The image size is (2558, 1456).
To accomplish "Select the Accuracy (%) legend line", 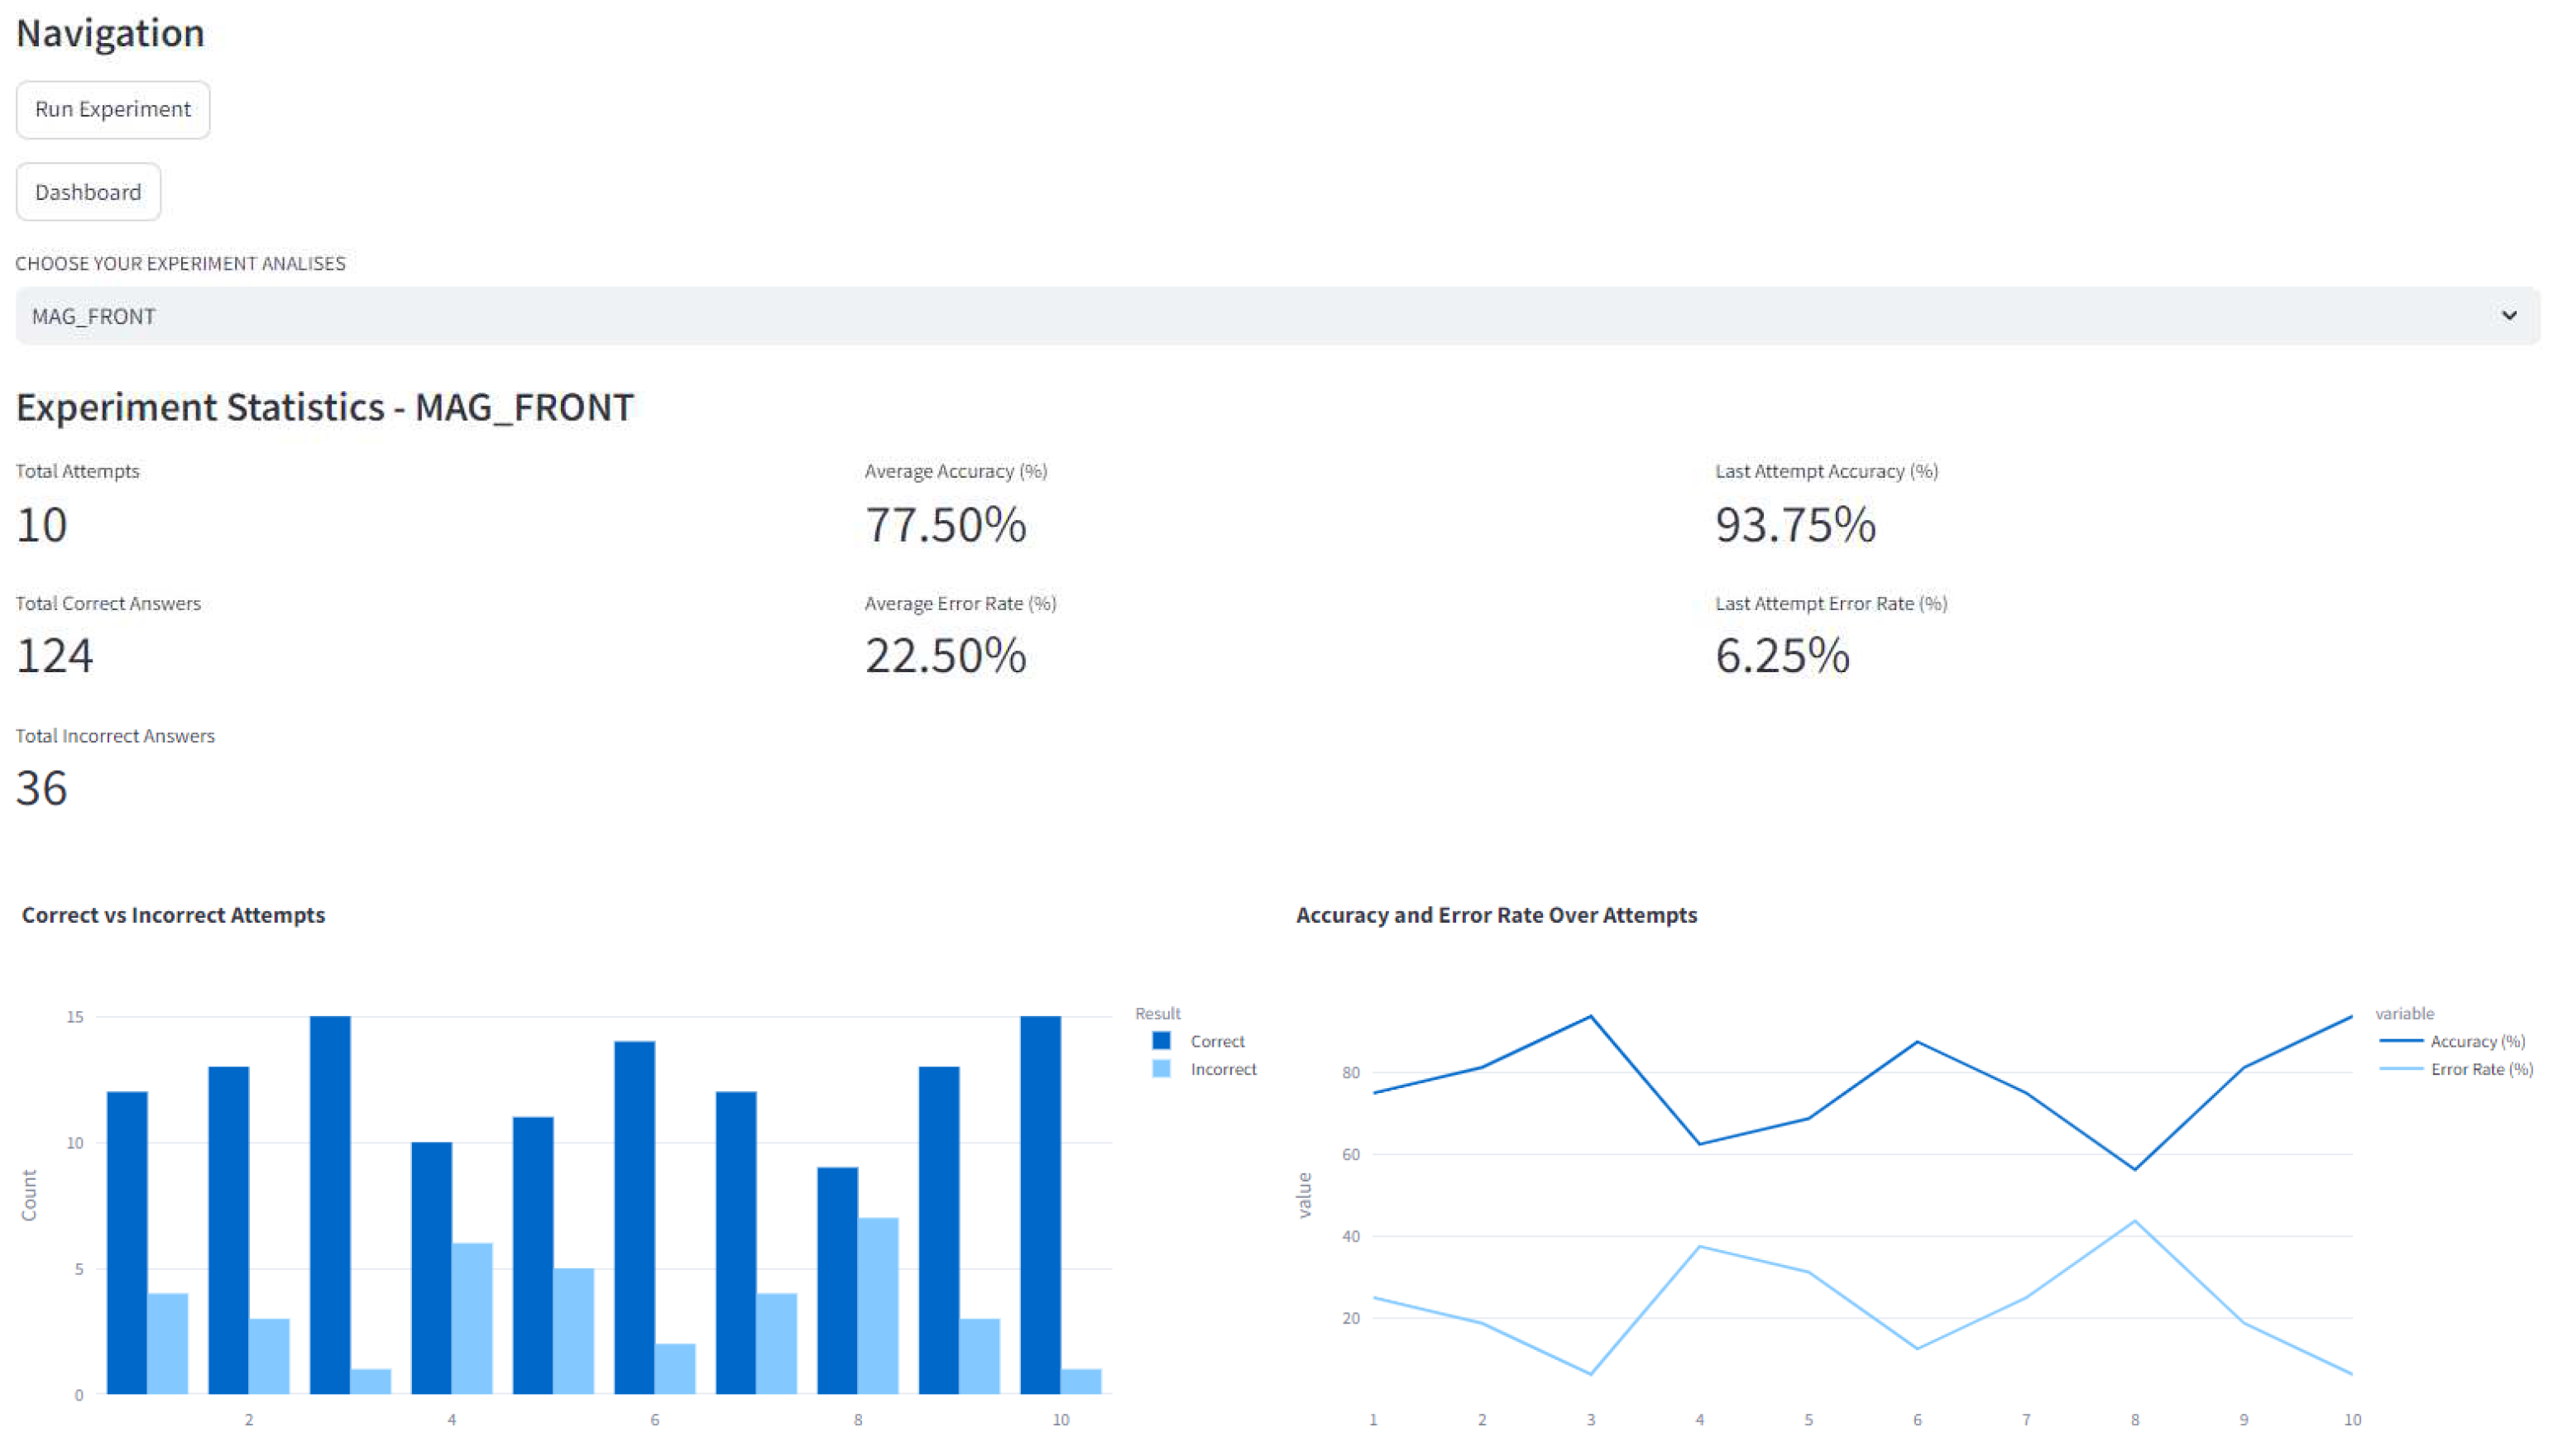I will tap(2399, 1041).
